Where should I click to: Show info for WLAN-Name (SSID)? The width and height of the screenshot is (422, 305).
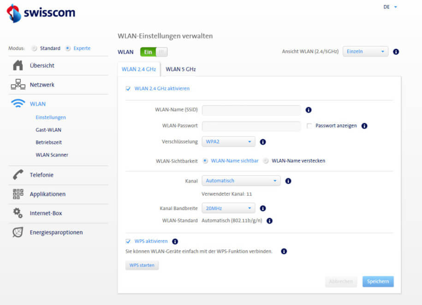pos(309,110)
